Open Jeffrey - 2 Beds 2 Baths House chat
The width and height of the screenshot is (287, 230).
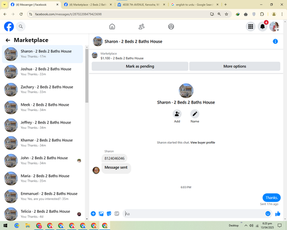(x=42, y=125)
